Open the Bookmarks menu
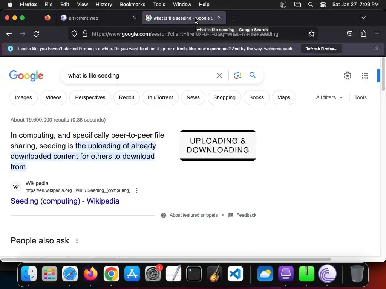Image resolution: width=386 pixels, height=289 pixels. pyautogui.click(x=132, y=5)
